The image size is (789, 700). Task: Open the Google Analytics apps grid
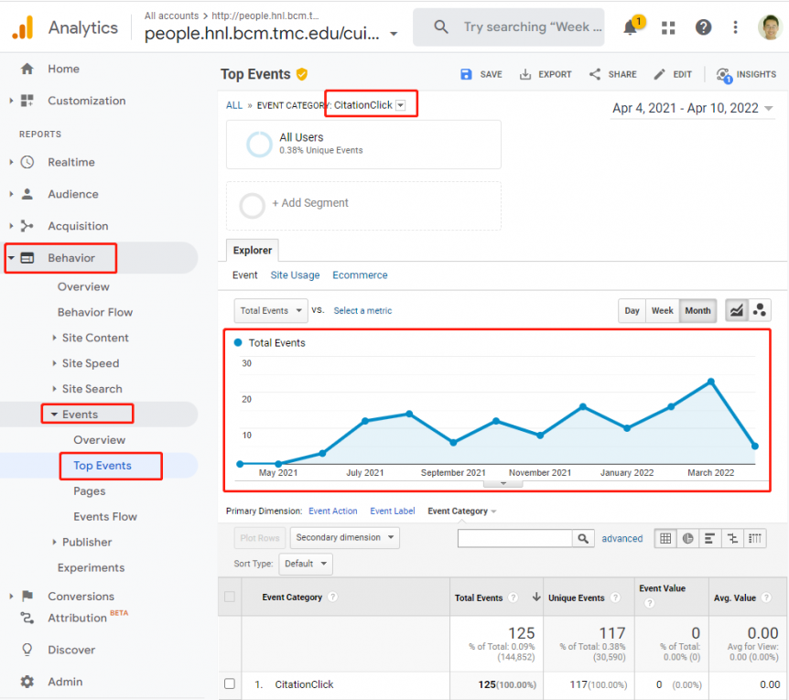[668, 27]
